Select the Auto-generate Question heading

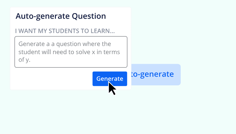coord(61,16)
